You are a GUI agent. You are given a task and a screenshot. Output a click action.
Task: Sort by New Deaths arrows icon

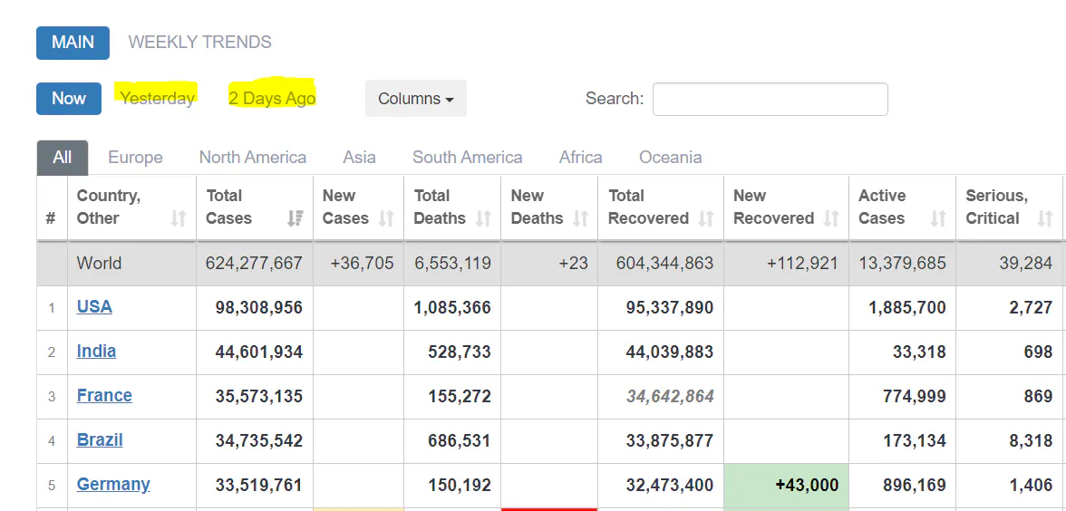coord(580,218)
